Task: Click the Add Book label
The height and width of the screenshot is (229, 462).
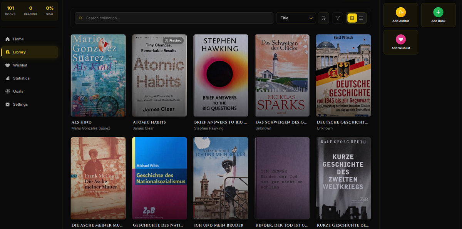Action: point(438,21)
